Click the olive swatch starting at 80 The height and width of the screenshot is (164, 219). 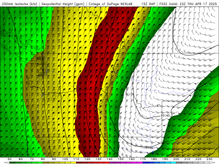point(45,163)
